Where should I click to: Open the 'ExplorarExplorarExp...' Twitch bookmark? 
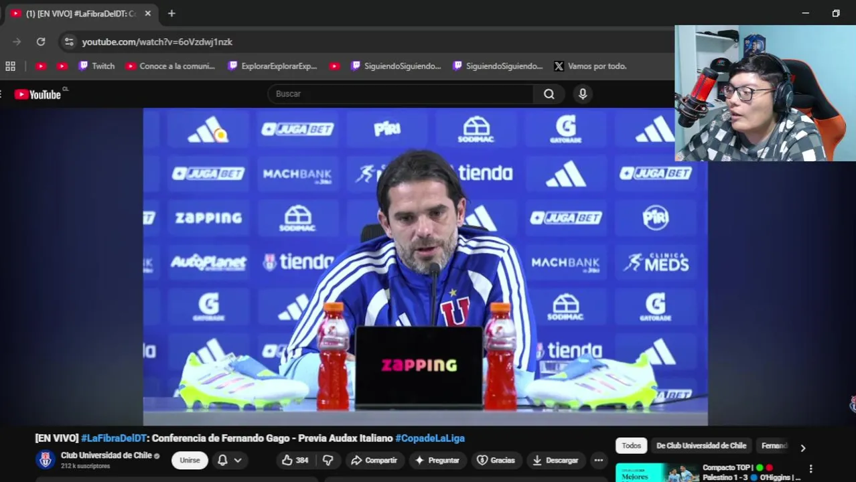(x=272, y=66)
